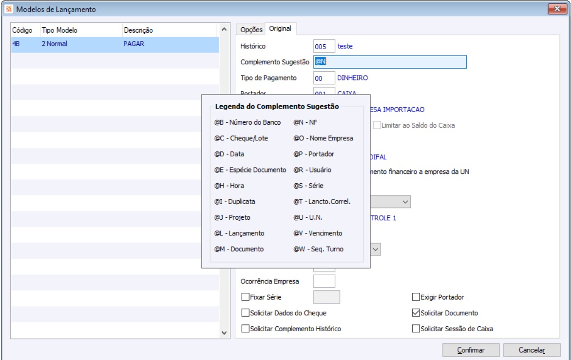Enable the Fixar Série checkbox
Image resolution: width=571 pixels, height=360 pixels.
click(x=246, y=297)
